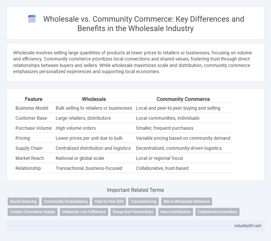Image resolution: width=271 pixels, height=241 pixels.
Task: Click 'Lower prices per unit due to bulk' cell
Action: click(94, 138)
